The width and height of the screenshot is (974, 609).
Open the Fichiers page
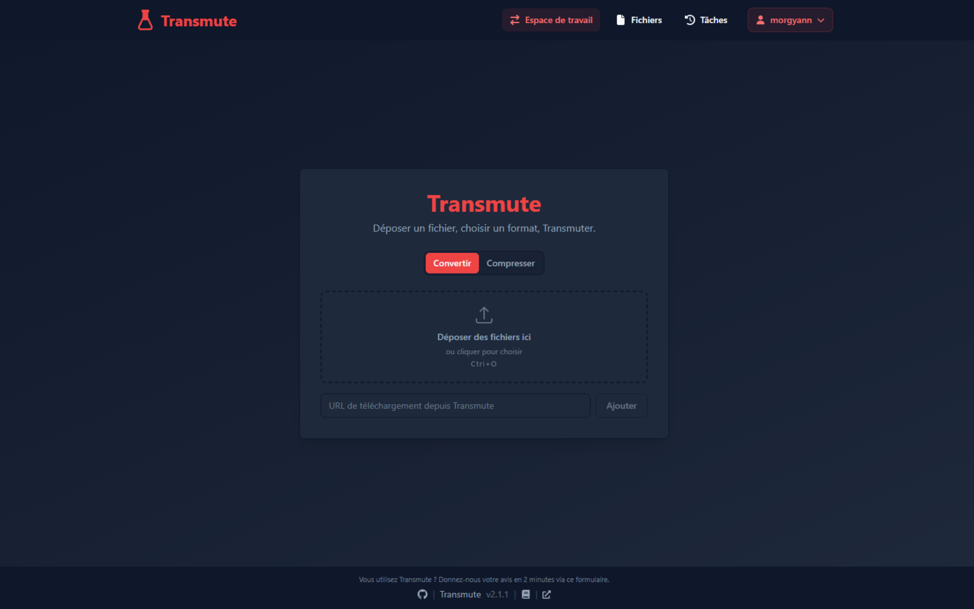[x=639, y=20]
